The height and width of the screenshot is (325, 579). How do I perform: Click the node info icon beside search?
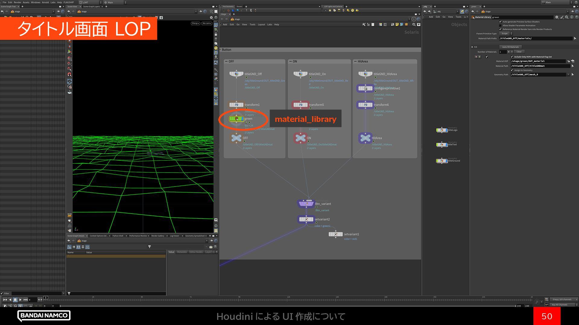[571, 17]
